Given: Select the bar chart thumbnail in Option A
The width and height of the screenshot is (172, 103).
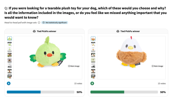Looking at the screenshot, I should (x=9, y=66).
